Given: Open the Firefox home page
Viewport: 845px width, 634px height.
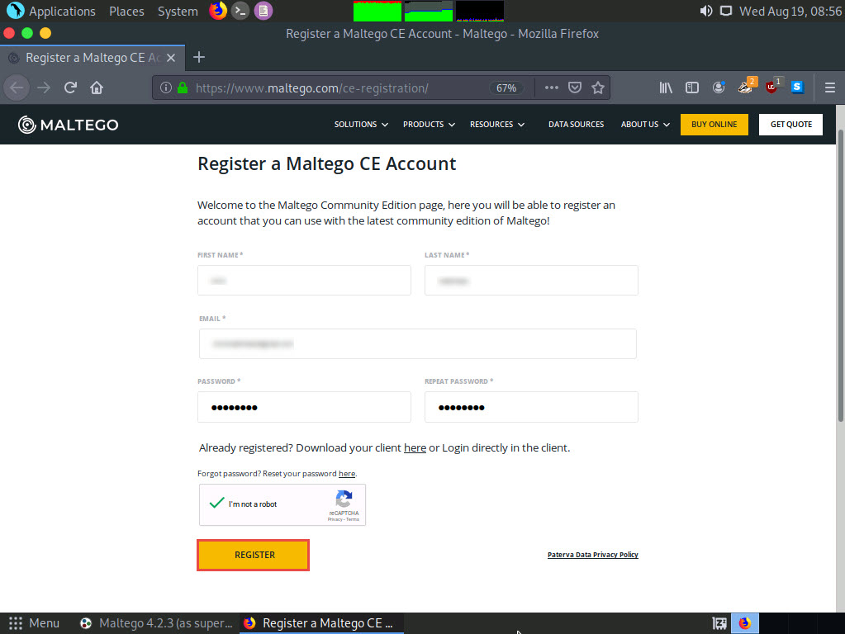Looking at the screenshot, I should tap(97, 88).
